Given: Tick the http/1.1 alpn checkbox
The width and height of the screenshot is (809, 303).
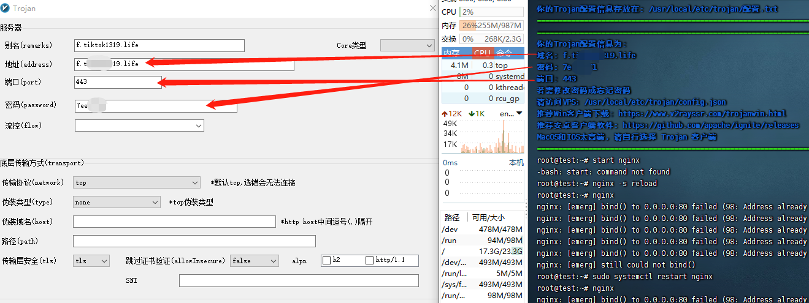Looking at the screenshot, I should [369, 261].
